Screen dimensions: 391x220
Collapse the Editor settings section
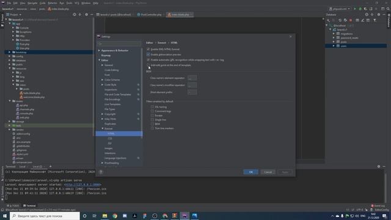[99, 60]
